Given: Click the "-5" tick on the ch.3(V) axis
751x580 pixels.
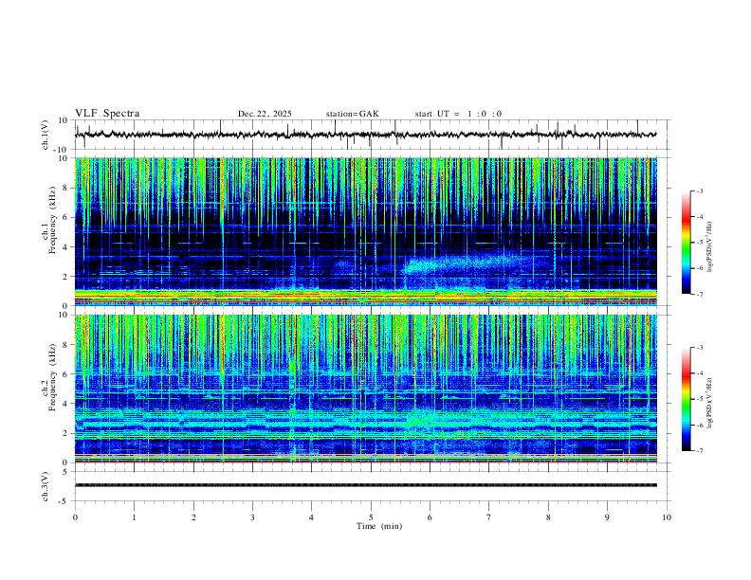Looking at the screenshot, I should [64, 501].
